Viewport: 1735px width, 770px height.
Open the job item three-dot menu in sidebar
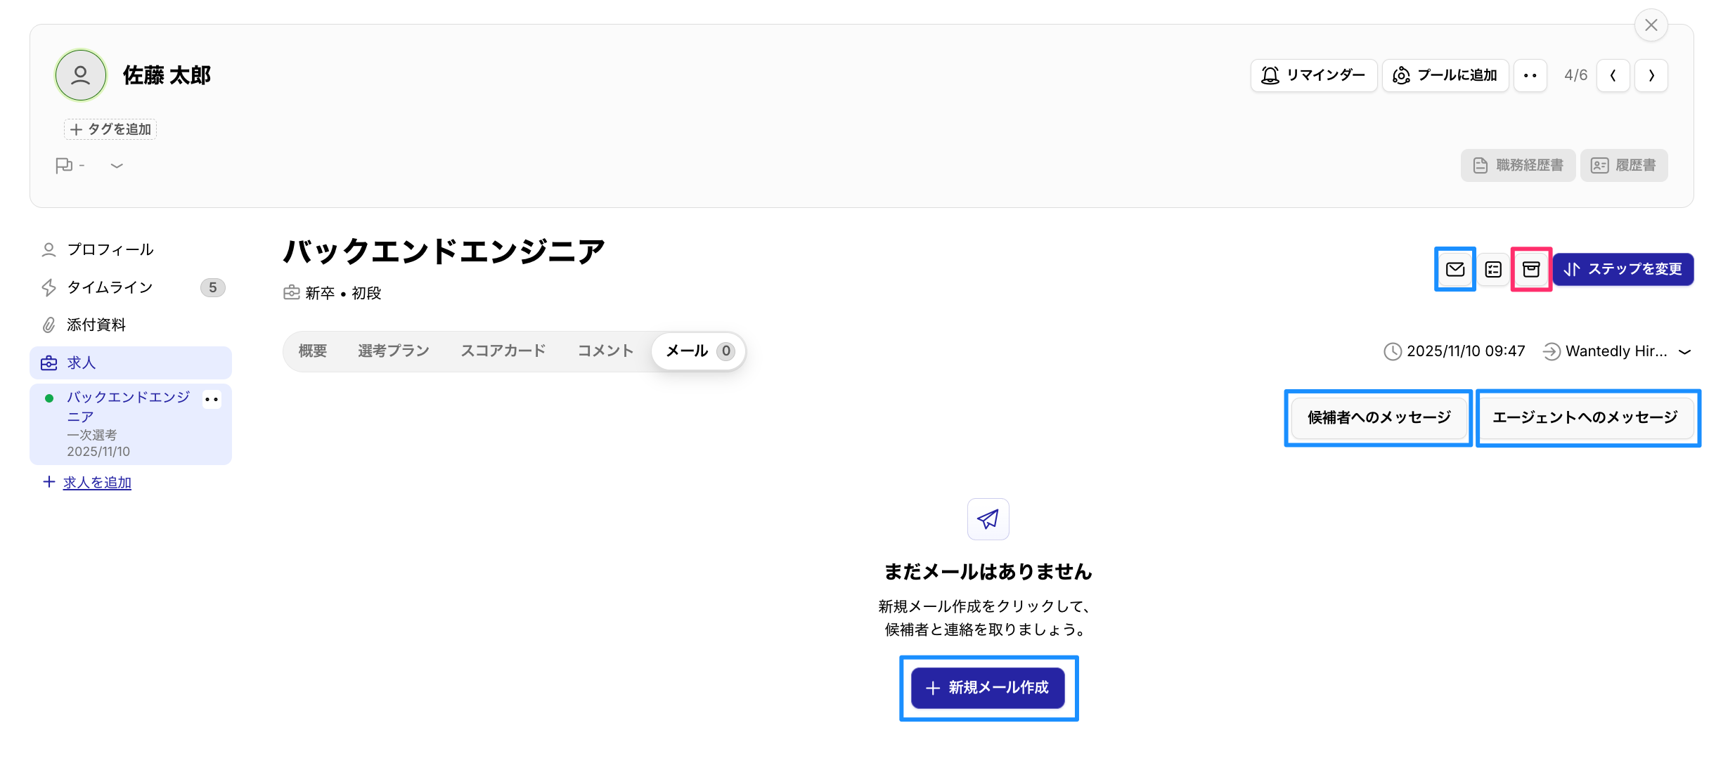pos(212,399)
